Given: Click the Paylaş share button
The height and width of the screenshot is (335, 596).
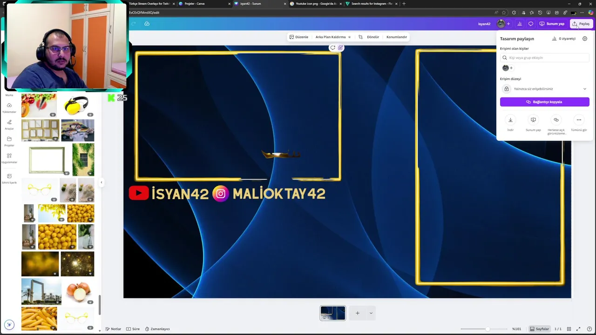Looking at the screenshot, I should (581, 24).
